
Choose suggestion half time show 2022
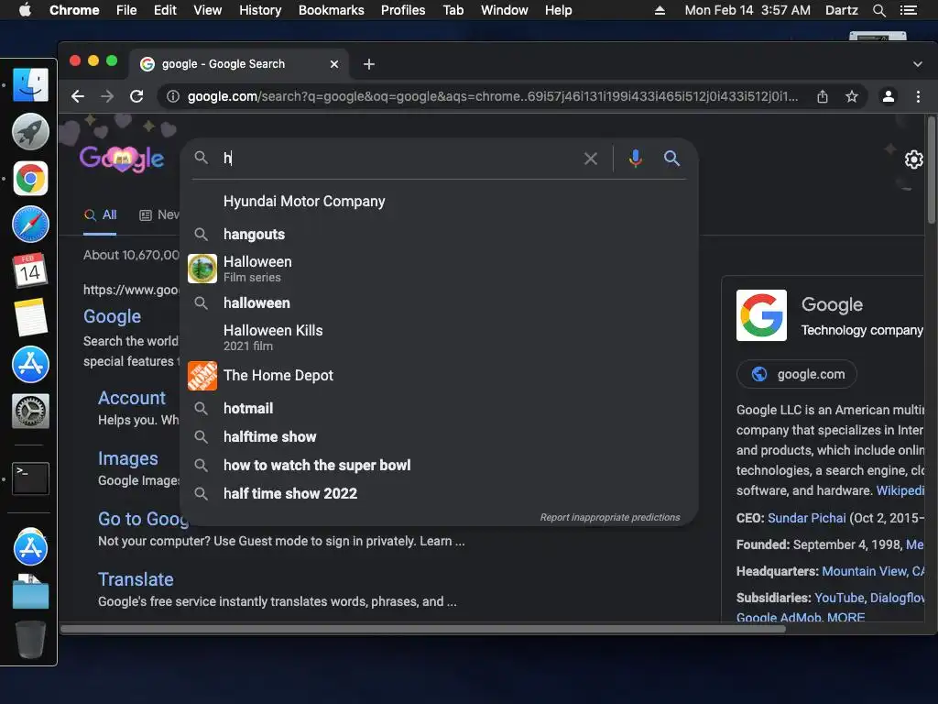440,494
